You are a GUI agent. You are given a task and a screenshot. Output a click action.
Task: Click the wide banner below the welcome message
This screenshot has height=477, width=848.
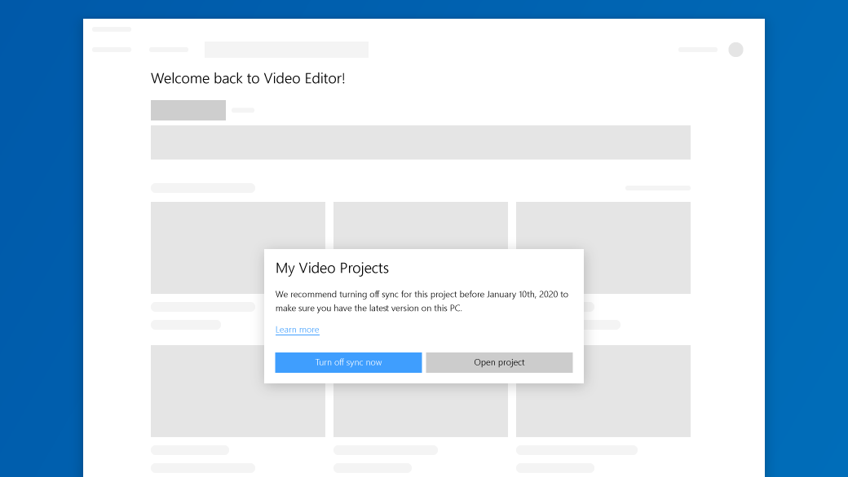420,142
